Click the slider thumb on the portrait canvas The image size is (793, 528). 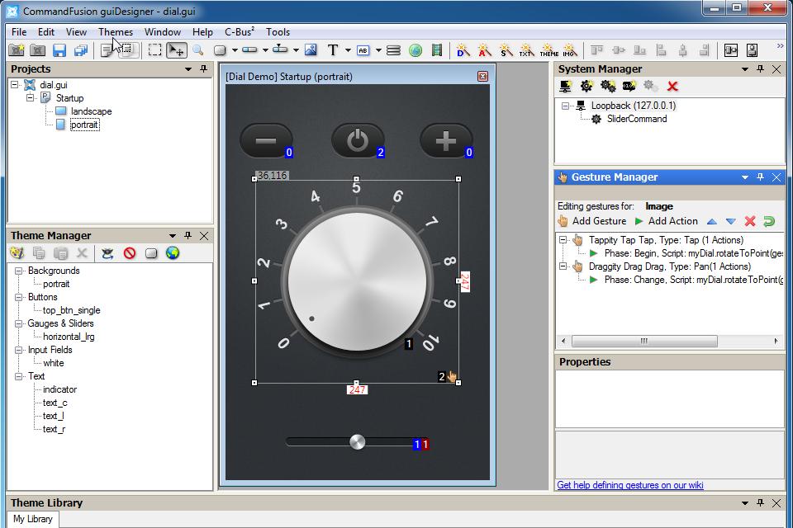357,442
